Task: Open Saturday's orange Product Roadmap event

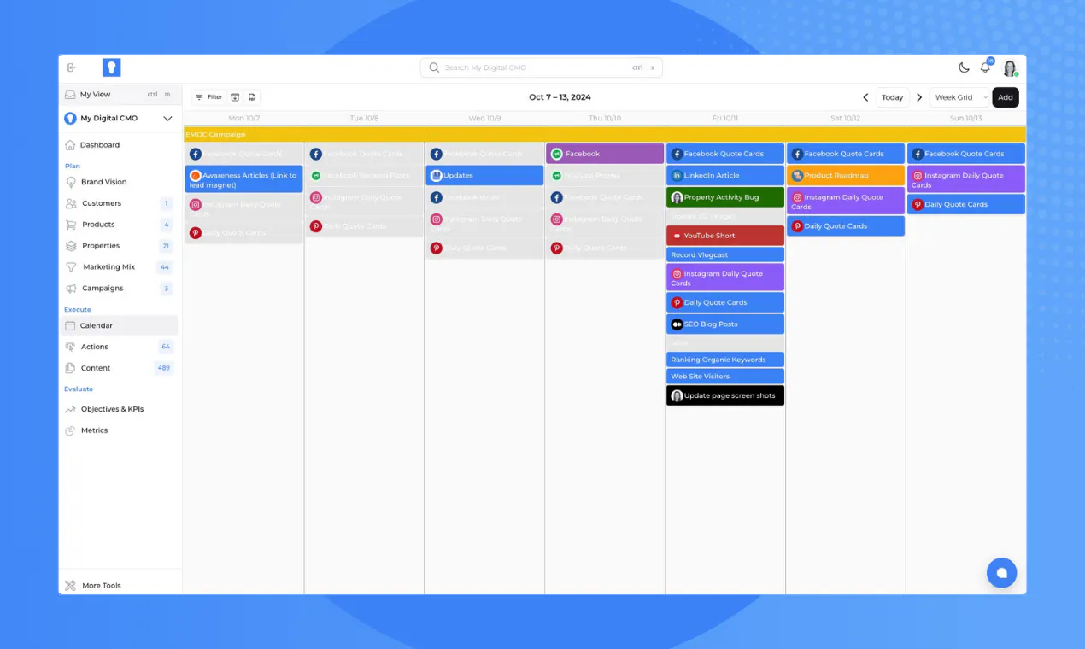Action: pos(846,176)
